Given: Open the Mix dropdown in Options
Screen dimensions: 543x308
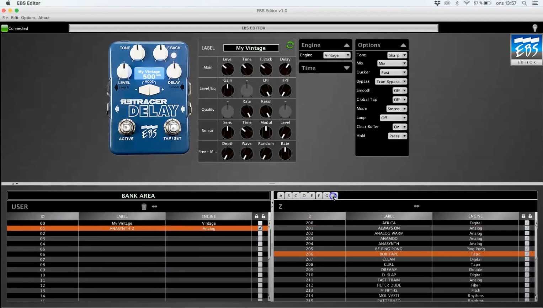Looking at the screenshot, I should pos(392,63).
